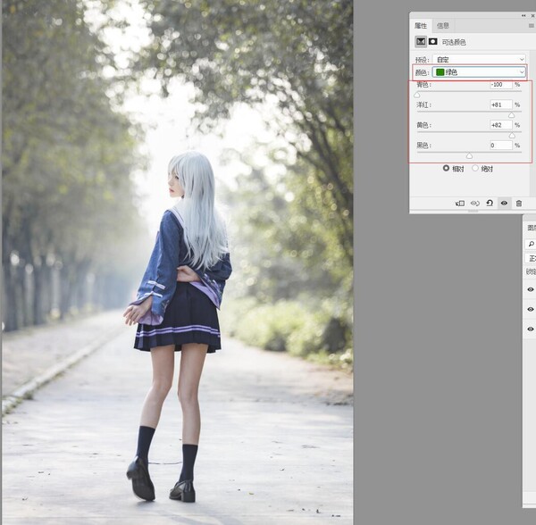The height and width of the screenshot is (525, 536).
Task: Click the 洋红 slider handle
Action: point(511,115)
